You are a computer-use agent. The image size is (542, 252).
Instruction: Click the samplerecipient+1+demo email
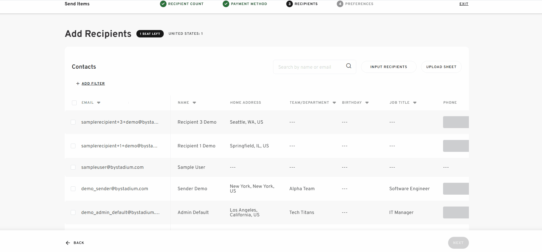coord(119,146)
